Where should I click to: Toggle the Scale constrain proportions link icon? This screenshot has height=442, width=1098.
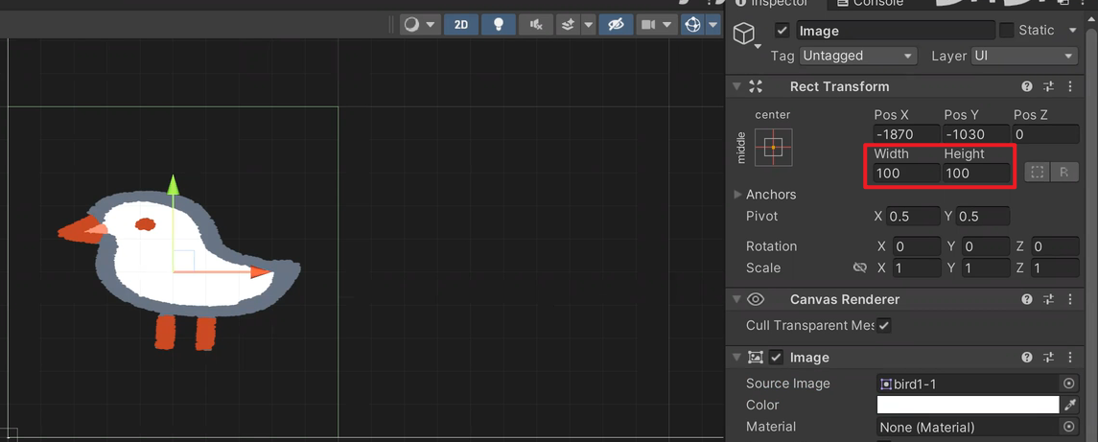click(860, 268)
